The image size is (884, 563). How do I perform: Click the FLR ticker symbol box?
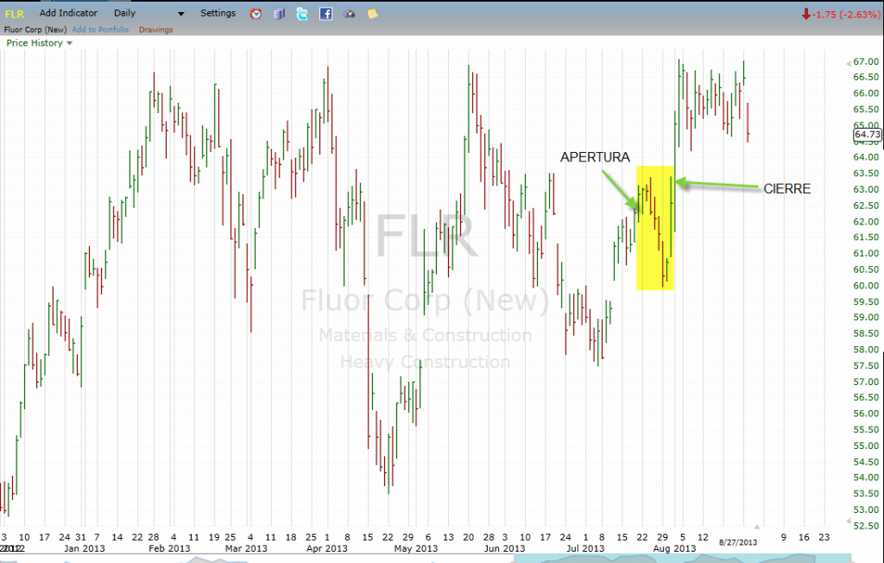[16, 14]
